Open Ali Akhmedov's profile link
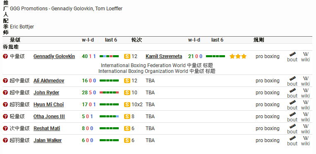Viewport: 316px width, 154px height. click(x=49, y=81)
